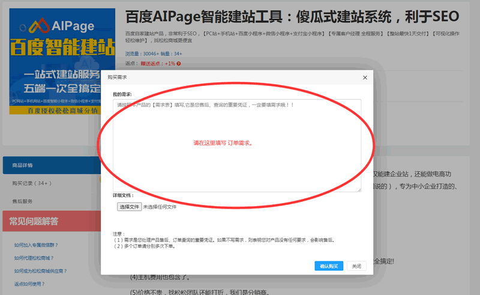
Task: Open link 如何成为松松商城供应商？
Action: click(x=40, y=271)
